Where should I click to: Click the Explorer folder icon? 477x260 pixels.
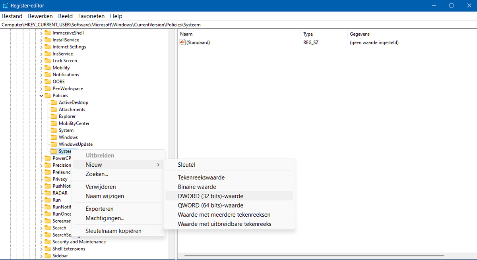coord(54,116)
